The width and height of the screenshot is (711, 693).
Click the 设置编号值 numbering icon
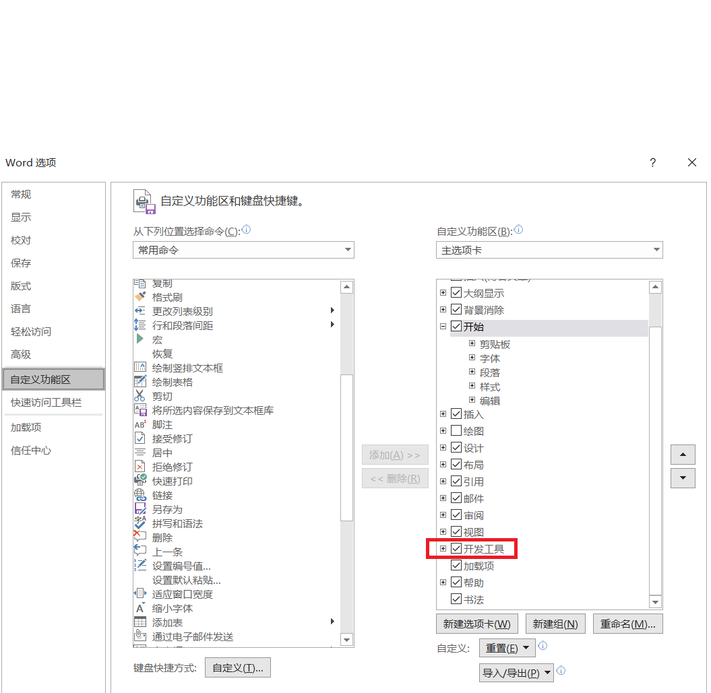point(140,566)
